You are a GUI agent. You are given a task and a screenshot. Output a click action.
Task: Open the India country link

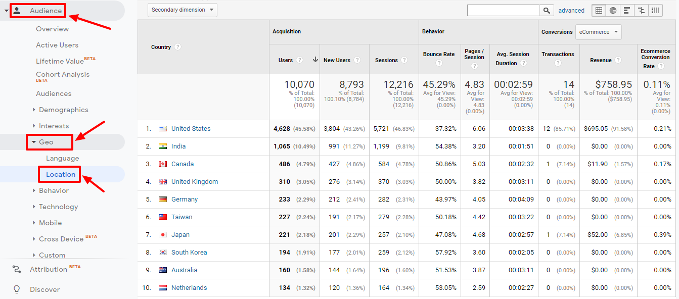pos(178,146)
